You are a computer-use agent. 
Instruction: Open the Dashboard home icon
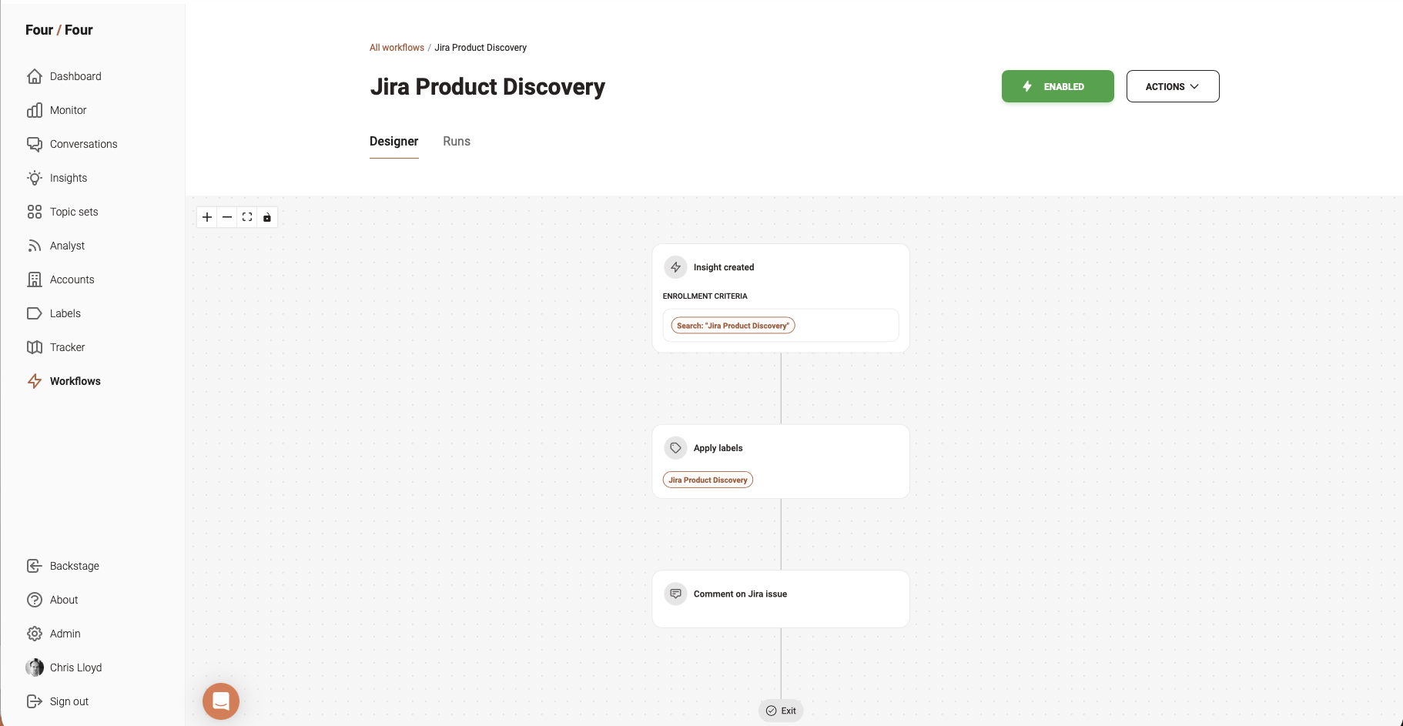(x=35, y=76)
